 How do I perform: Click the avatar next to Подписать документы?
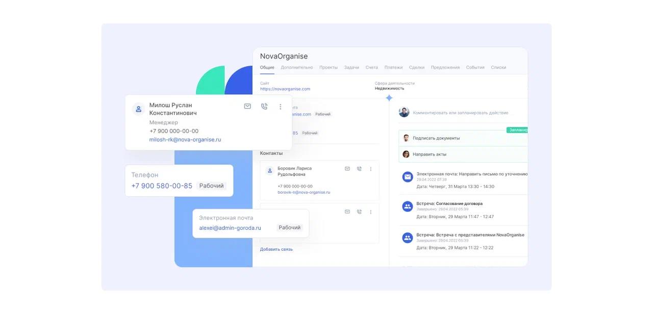tap(406, 138)
